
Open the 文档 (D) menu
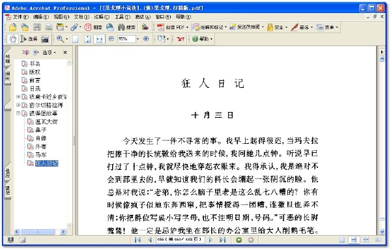point(81,17)
